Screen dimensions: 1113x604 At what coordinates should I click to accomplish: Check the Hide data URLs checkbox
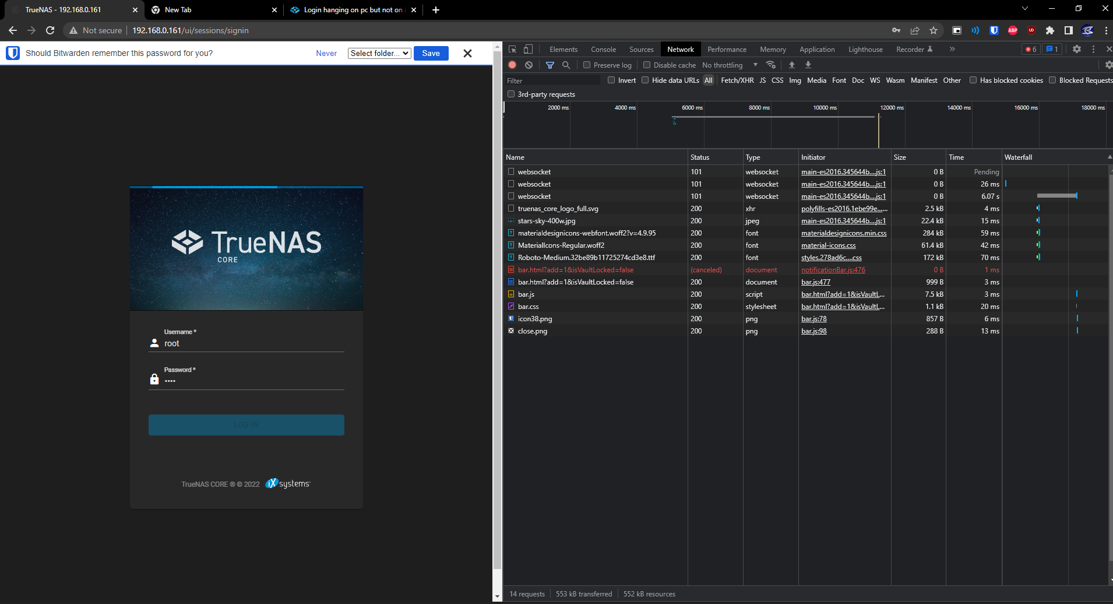tap(645, 80)
